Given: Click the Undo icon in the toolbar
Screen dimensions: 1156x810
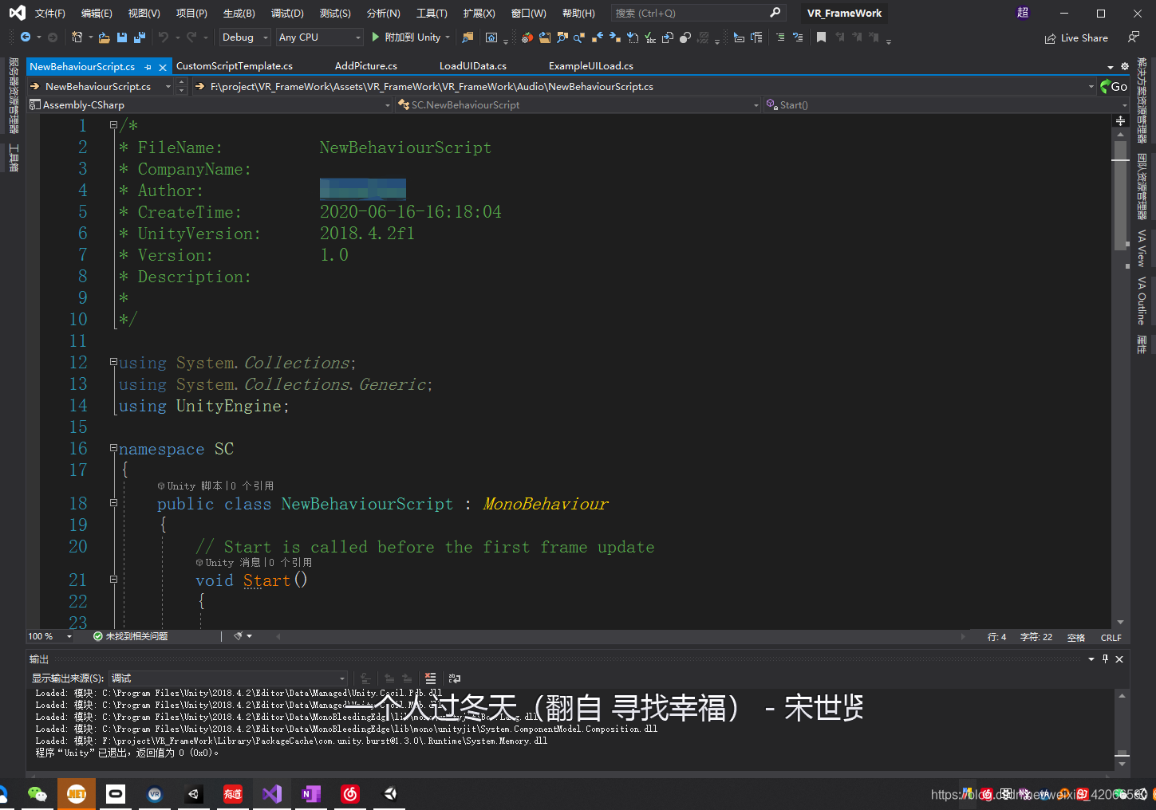Looking at the screenshot, I should pyautogui.click(x=162, y=37).
